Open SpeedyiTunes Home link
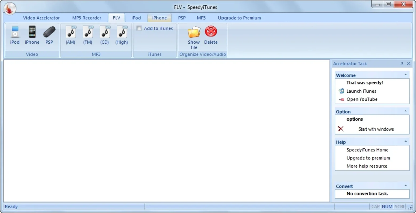The height and width of the screenshot is (213, 416). coord(367,150)
